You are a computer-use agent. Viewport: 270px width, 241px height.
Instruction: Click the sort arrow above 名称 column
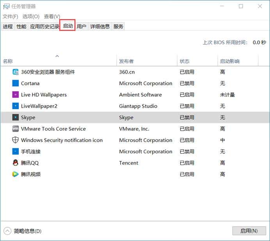pos(57,56)
